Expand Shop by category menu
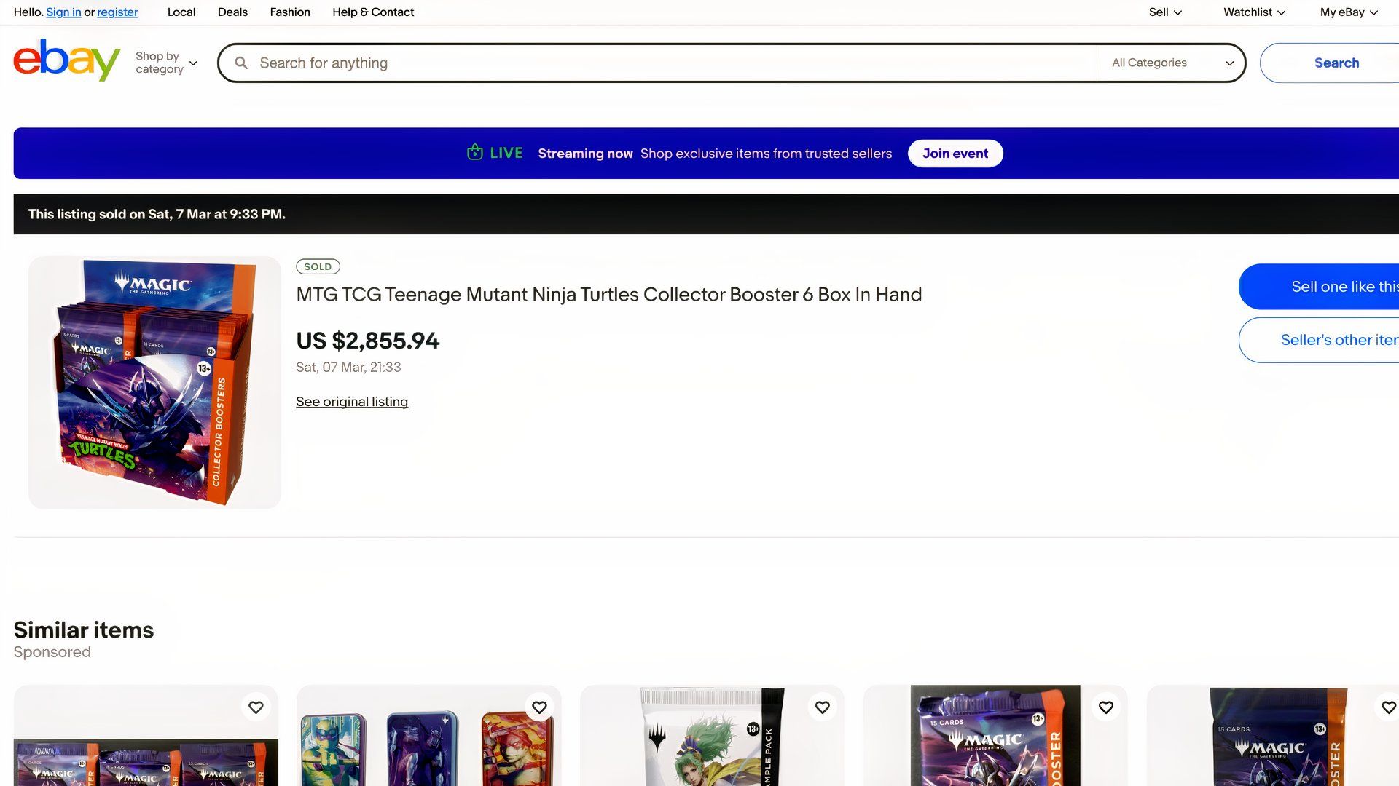This screenshot has width=1399, height=786. (x=166, y=63)
